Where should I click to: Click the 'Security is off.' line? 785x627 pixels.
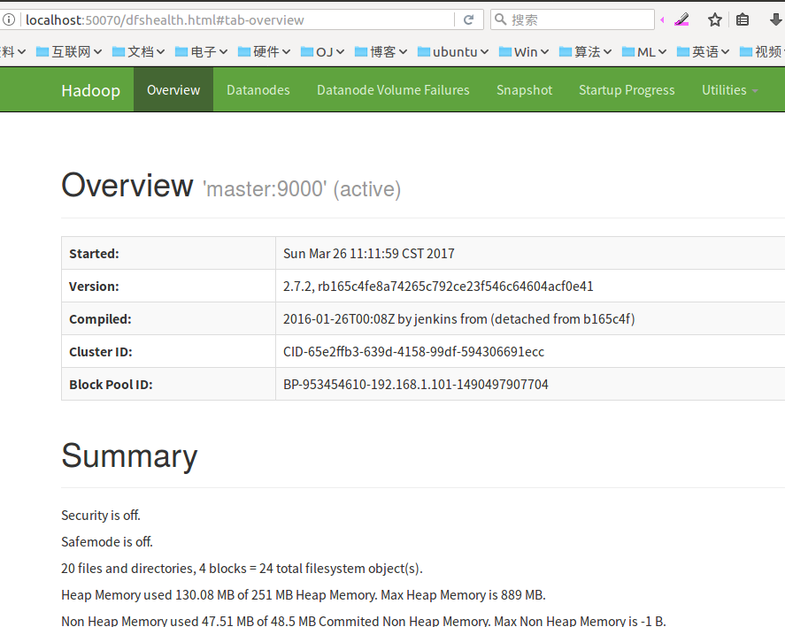[x=101, y=516]
